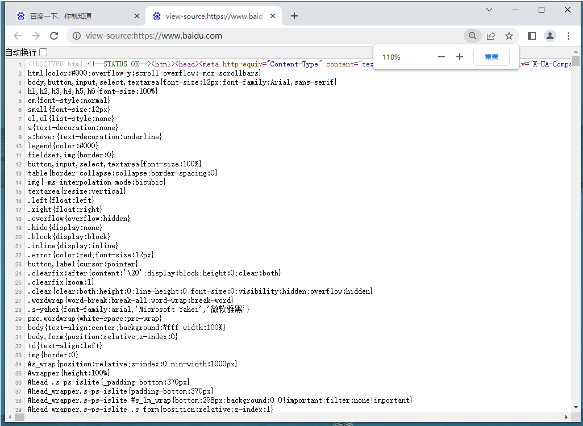Viewport: 583px width, 426px height.
Task: Reset zoom with the 重置 button
Action: click(491, 57)
